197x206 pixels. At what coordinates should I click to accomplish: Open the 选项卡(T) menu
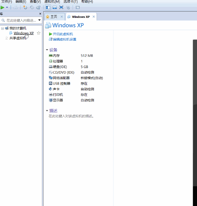pyautogui.click(x=71, y=2)
